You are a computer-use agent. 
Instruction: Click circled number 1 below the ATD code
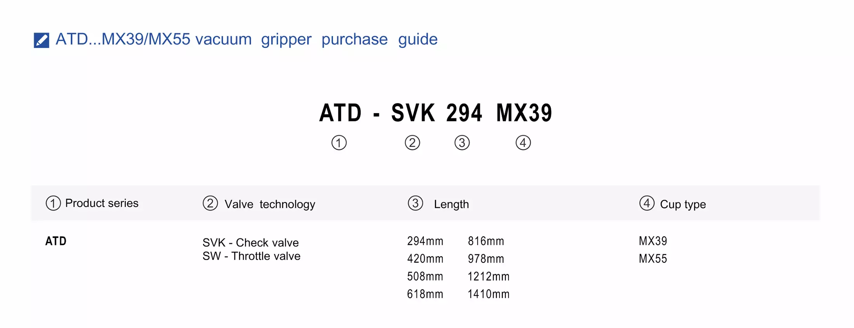click(339, 143)
